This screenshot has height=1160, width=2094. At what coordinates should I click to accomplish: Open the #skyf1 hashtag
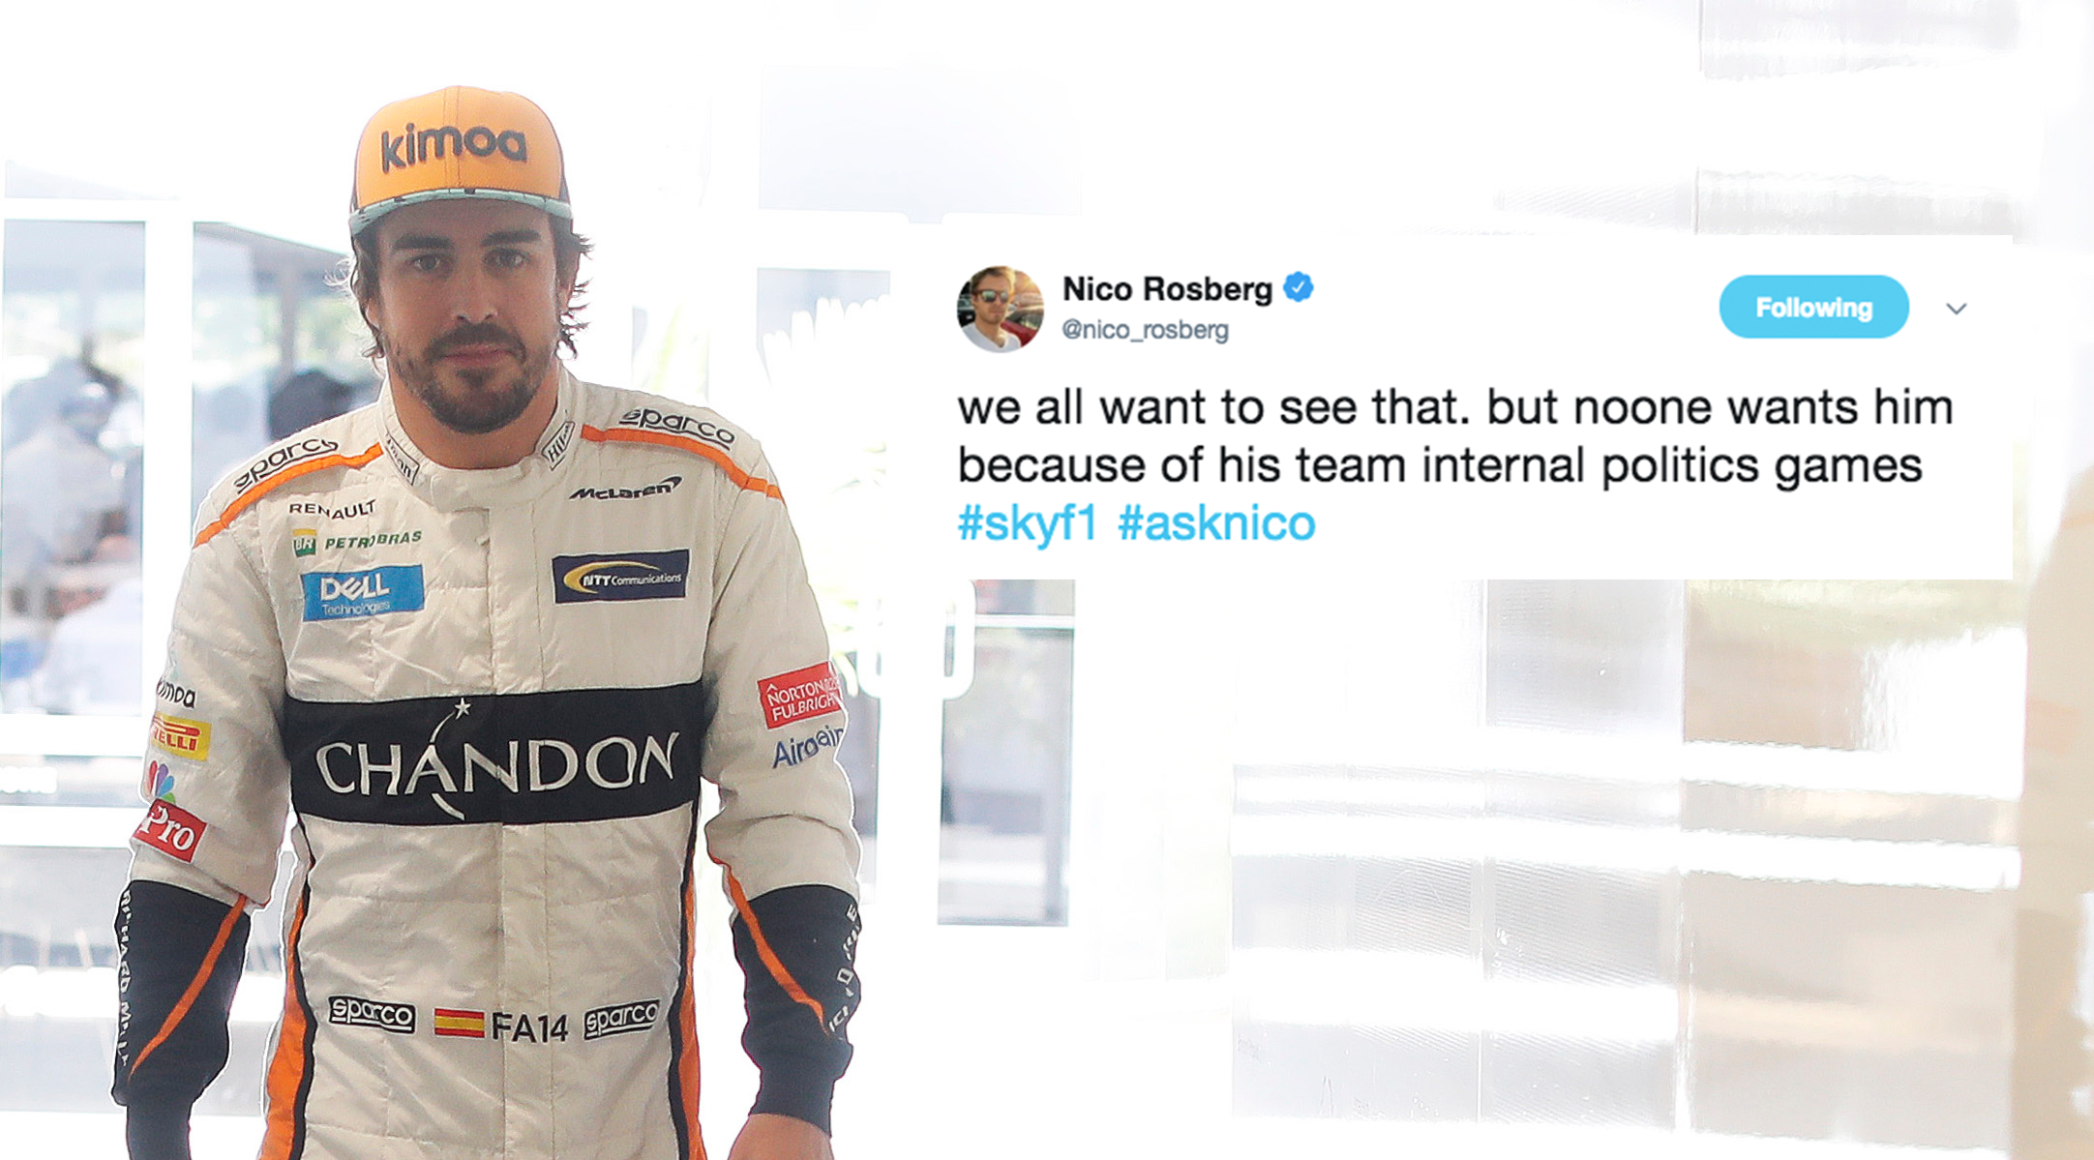pos(1028,523)
